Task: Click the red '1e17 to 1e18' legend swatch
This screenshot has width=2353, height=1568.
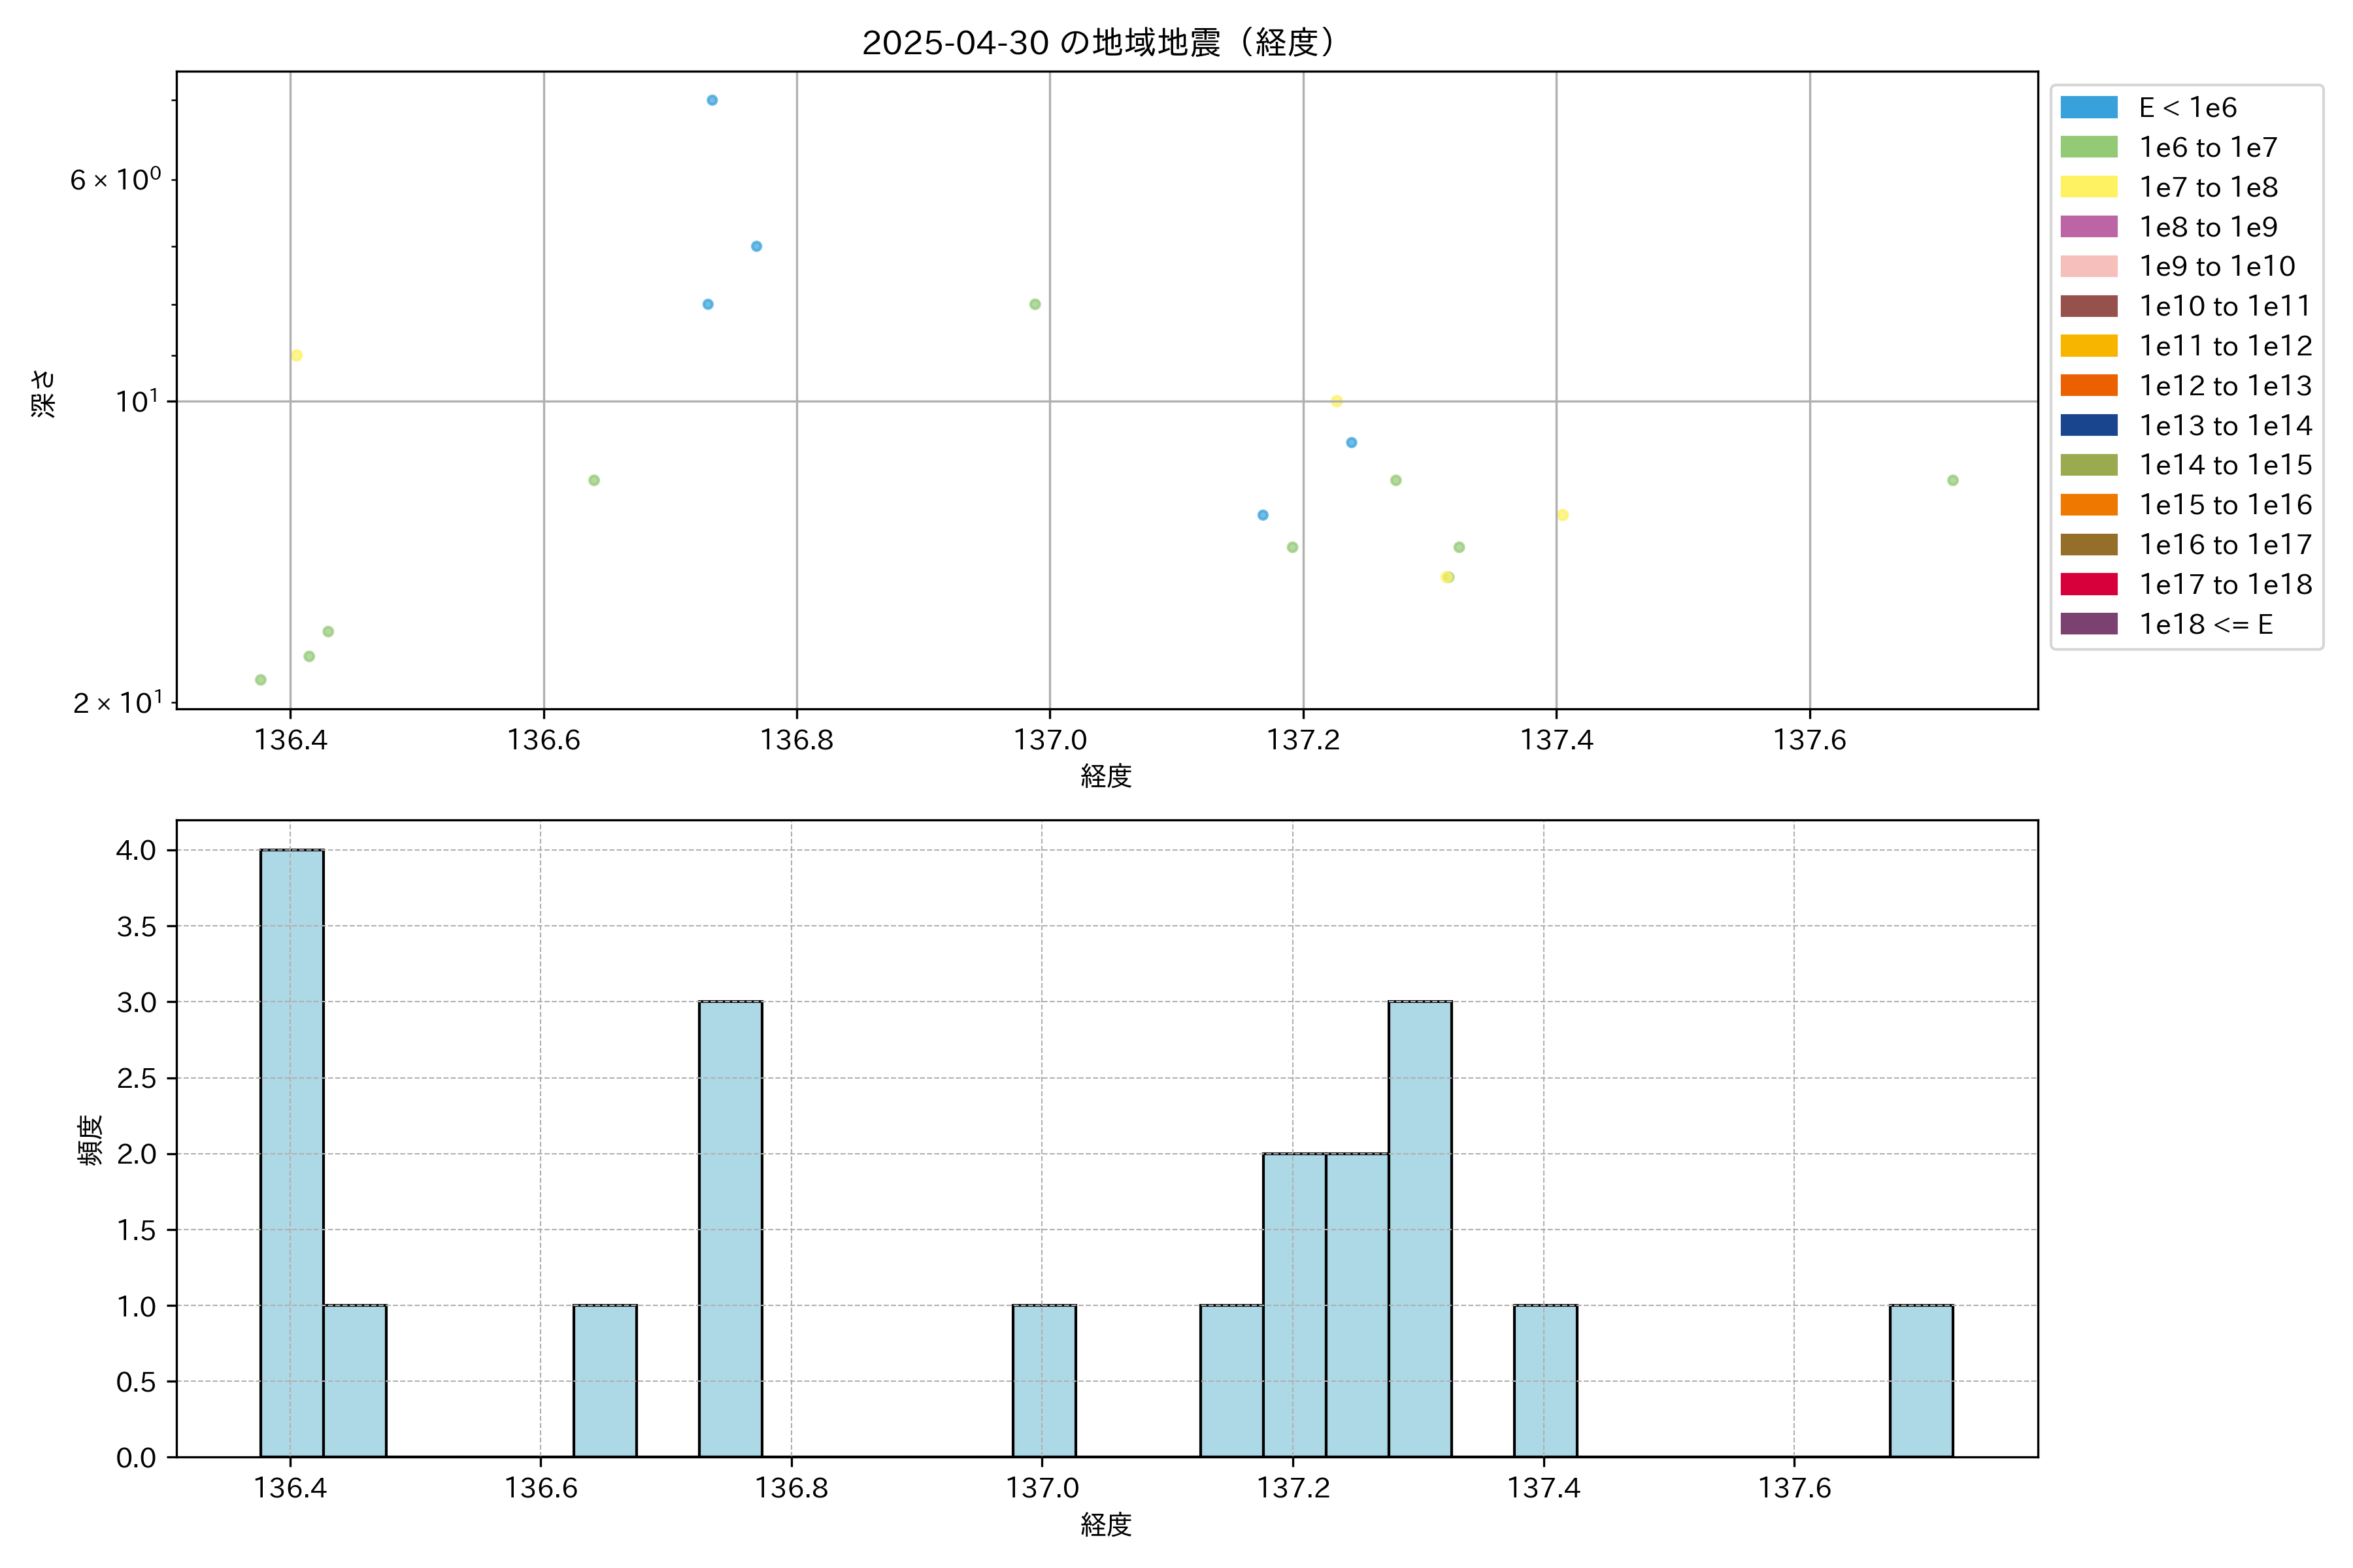Action: click(2088, 584)
